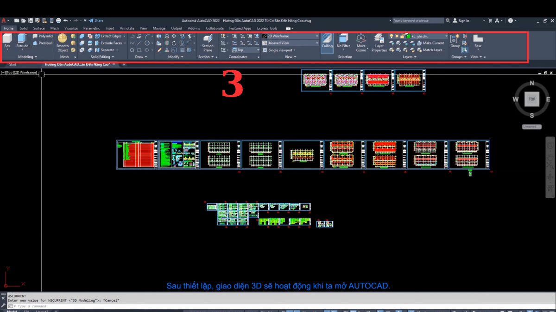Toggle the grid display in the status bar
Viewport: 556px width, 312px height.
290,310
